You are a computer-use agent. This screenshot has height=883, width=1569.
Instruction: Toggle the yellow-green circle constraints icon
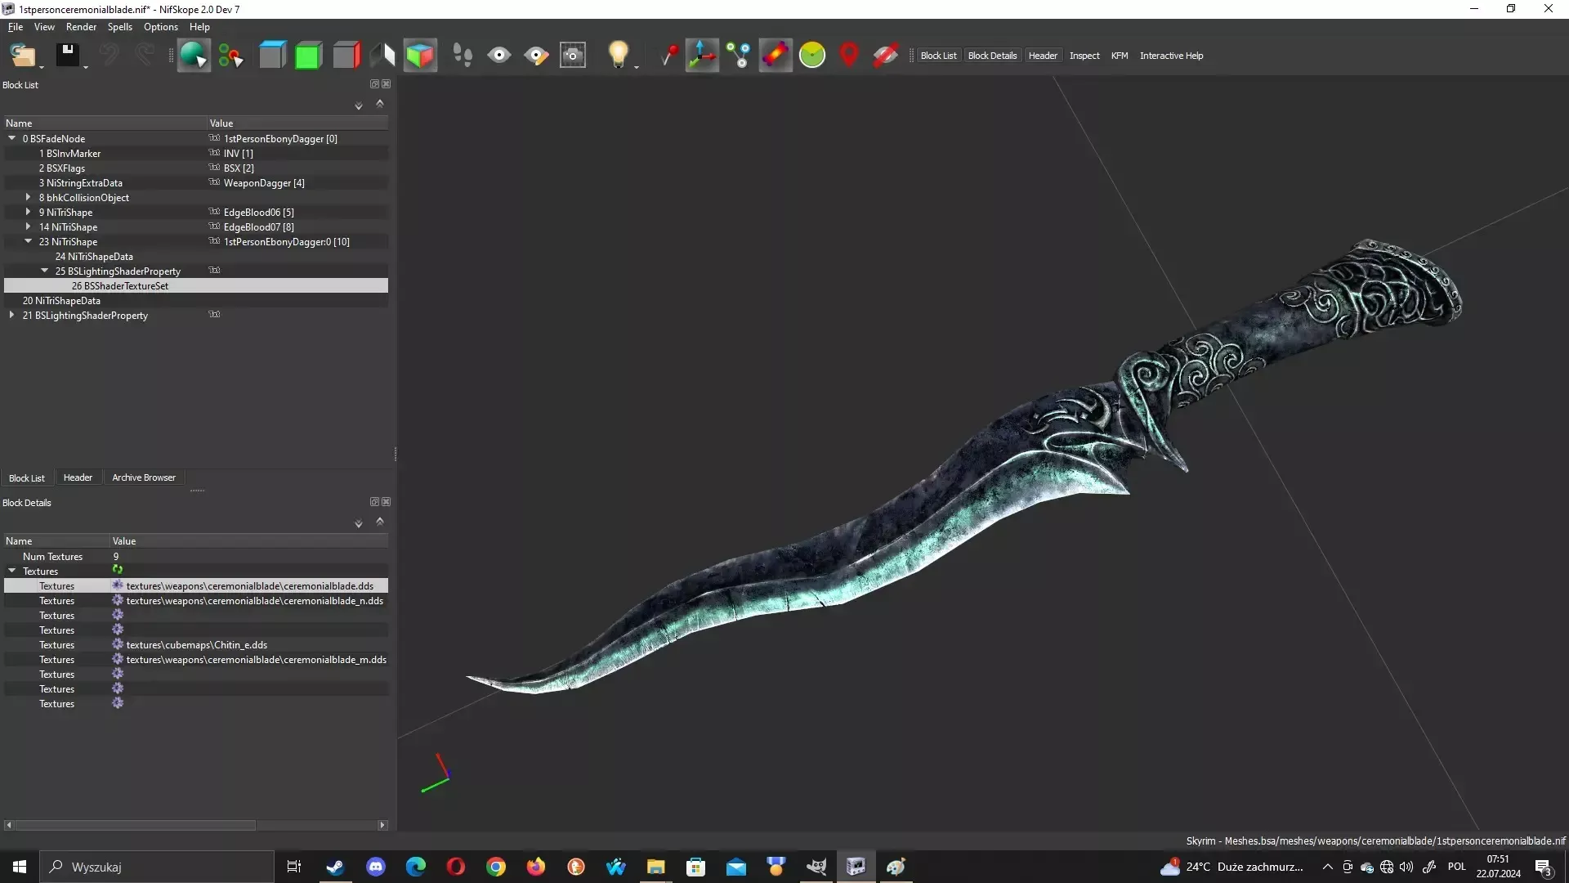(812, 56)
